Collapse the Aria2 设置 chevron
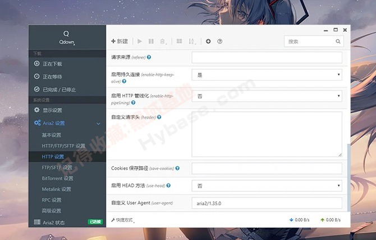 [x=98, y=124]
